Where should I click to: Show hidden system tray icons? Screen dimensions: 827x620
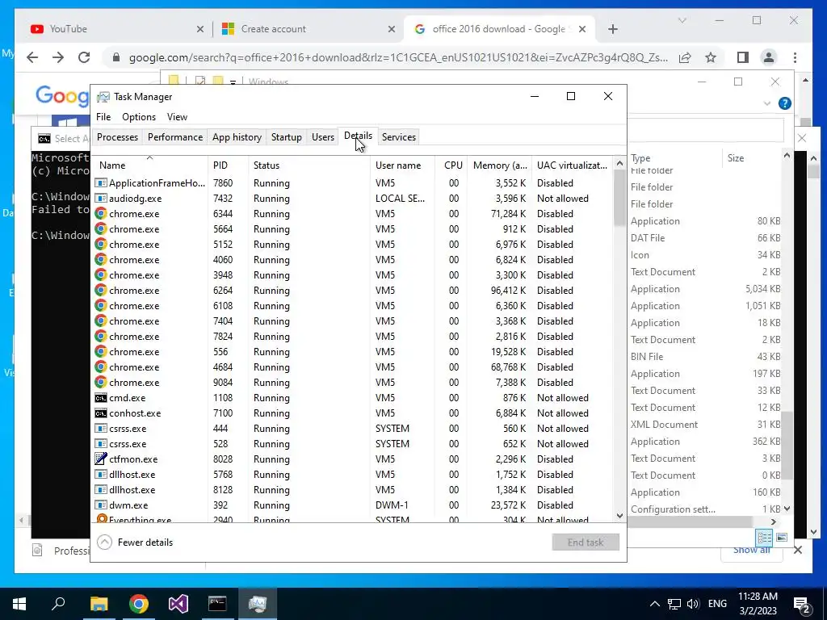coord(654,604)
